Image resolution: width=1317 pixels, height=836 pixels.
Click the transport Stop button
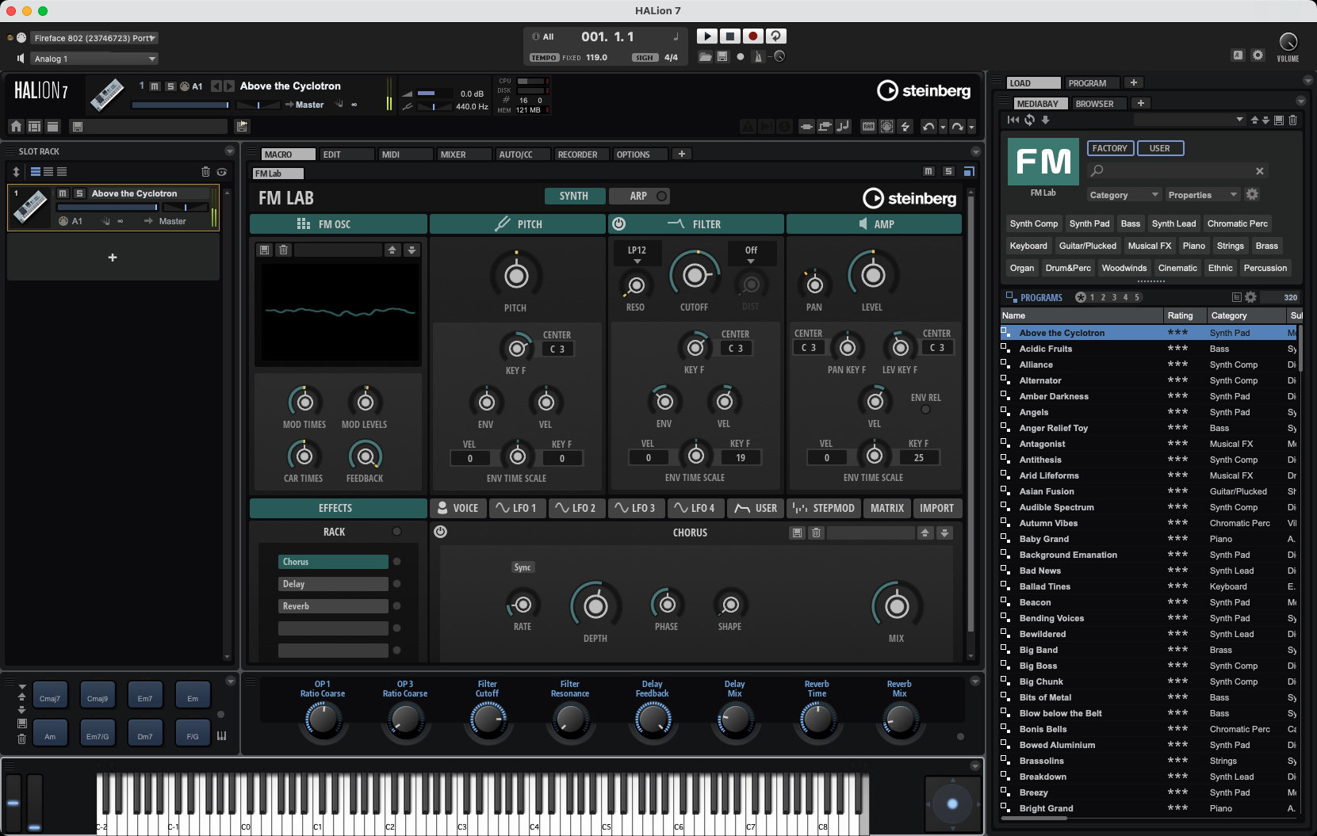point(729,36)
